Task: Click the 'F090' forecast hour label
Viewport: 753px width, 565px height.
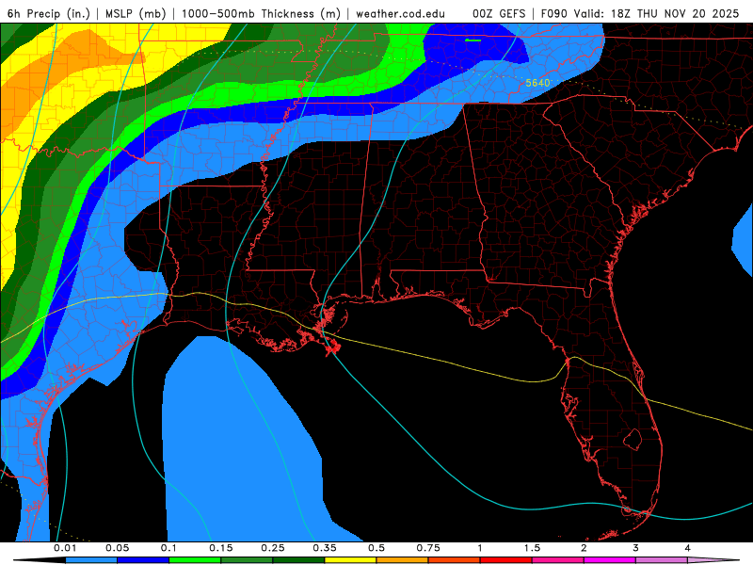Action: (554, 13)
